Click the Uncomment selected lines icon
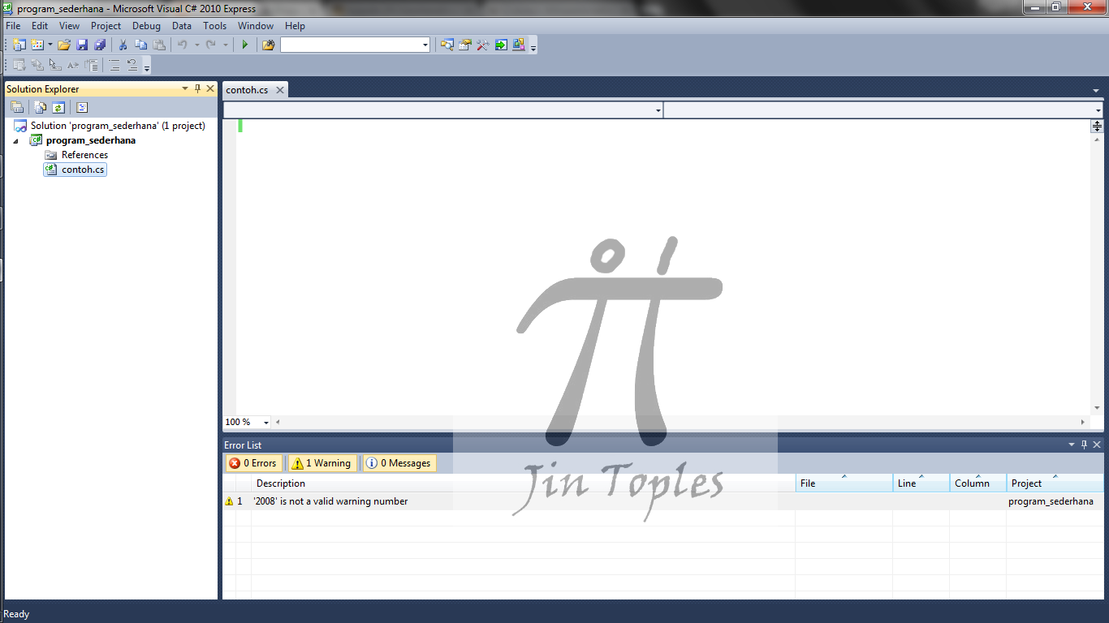Screen dimensions: 1109x623 pos(132,66)
